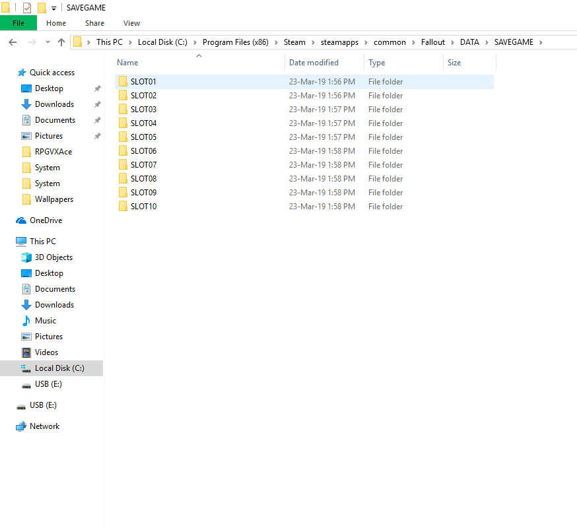Select the SLOT05 folder icon
This screenshot has height=528, width=577.
pyautogui.click(x=123, y=137)
